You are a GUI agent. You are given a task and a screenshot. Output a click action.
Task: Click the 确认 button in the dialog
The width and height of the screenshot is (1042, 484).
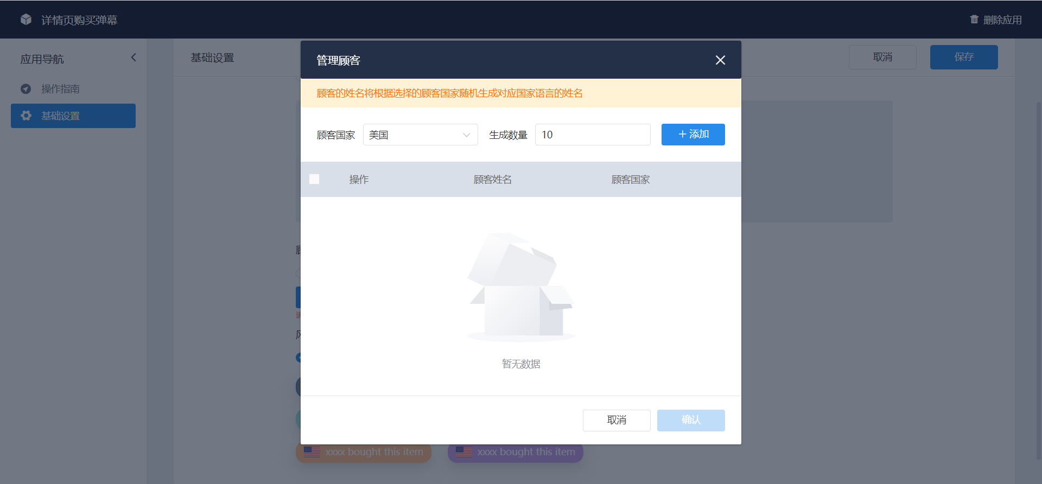pos(691,420)
